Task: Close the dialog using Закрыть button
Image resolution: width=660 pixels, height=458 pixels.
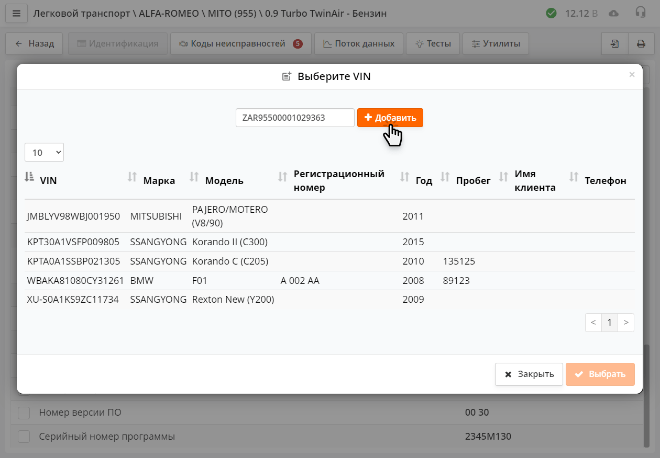Action: click(529, 374)
